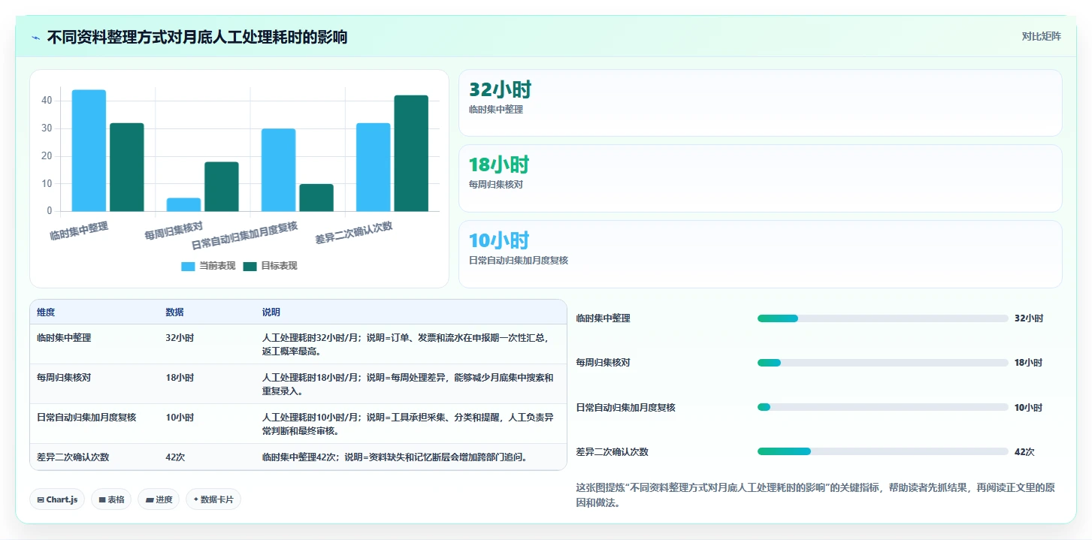Click the dark green 差异二次确认次数 bar
This screenshot has width=1092, height=540.
click(411, 153)
